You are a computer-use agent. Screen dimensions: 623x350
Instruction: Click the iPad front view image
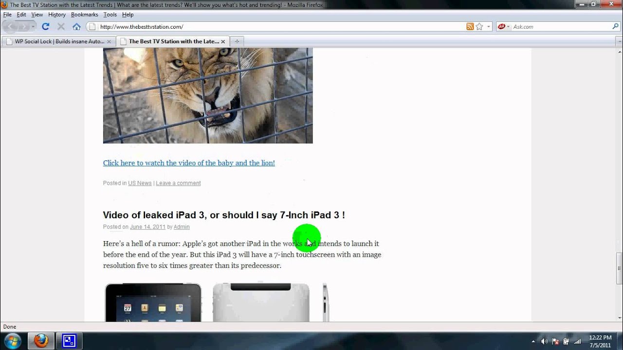tap(153, 302)
